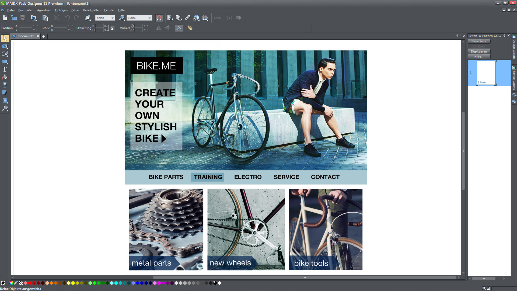
Task: Open the 100% zoom level dropdown
Action: click(150, 18)
